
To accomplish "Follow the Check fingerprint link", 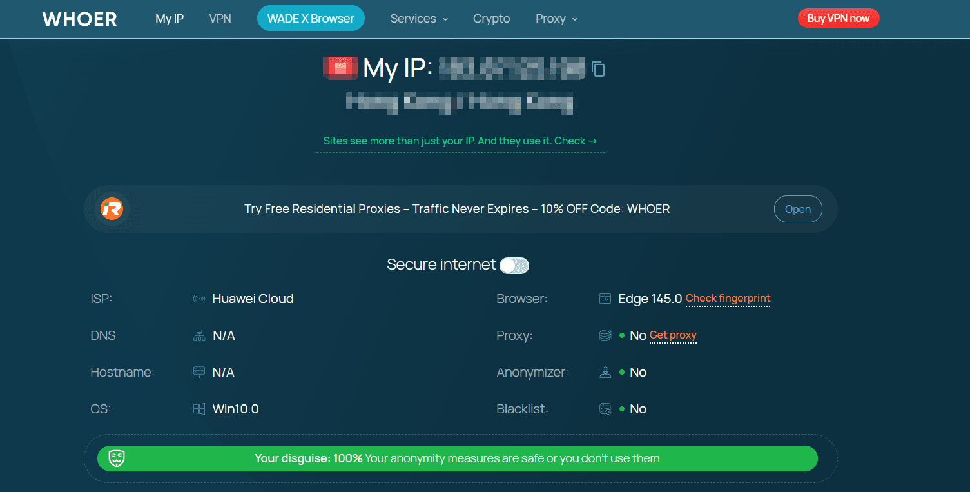I will point(728,299).
